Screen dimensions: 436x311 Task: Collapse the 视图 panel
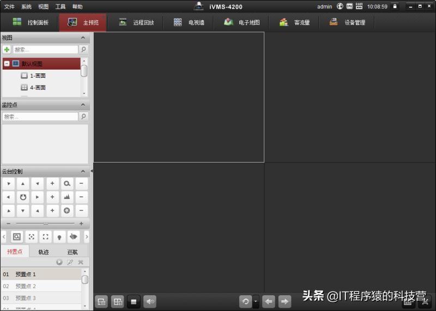click(83, 38)
